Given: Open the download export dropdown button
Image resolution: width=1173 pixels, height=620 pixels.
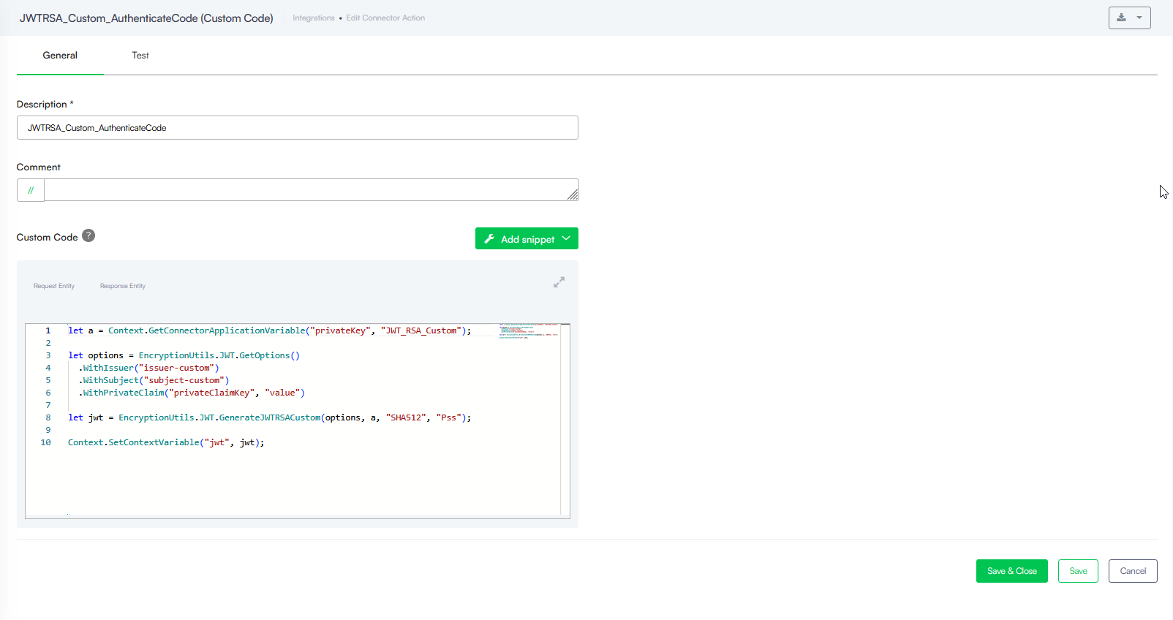Looking at the screenshot, I should coord(1129,18).
